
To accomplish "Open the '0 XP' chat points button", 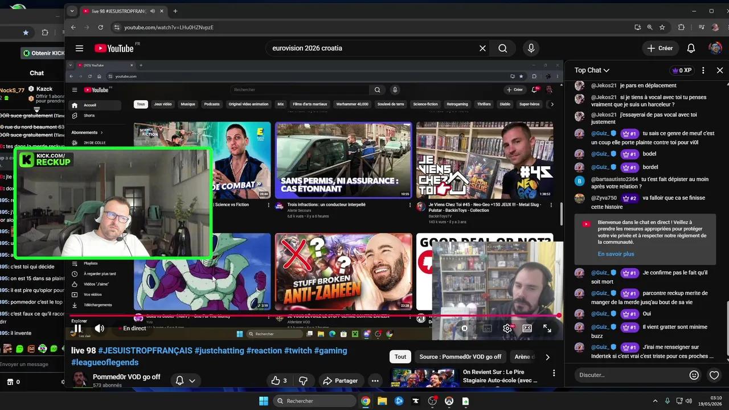I will [682, 71].
